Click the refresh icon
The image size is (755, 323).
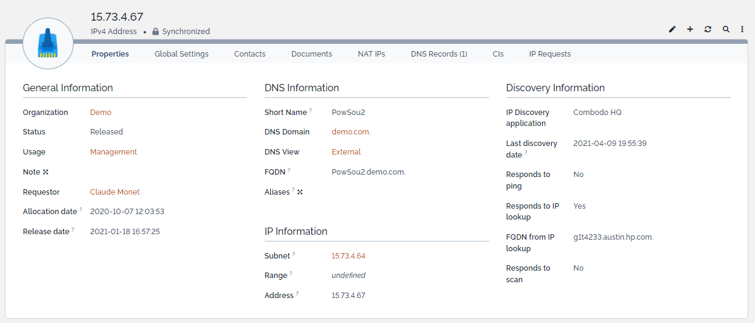tap(708, 29)
